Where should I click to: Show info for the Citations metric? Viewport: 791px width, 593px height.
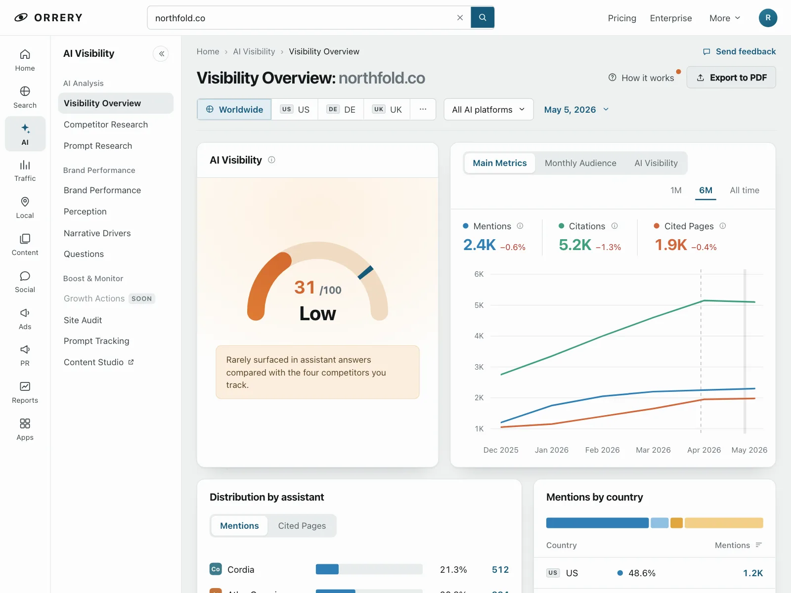pos(615,226)
